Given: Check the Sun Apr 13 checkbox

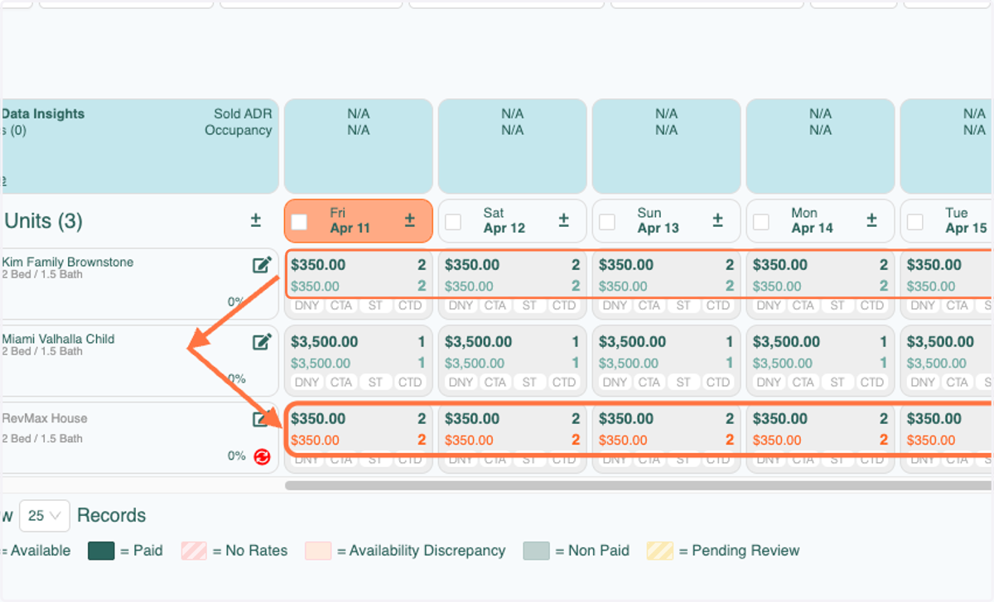Looking at the screenshot, I should click(x=607, y=221).
